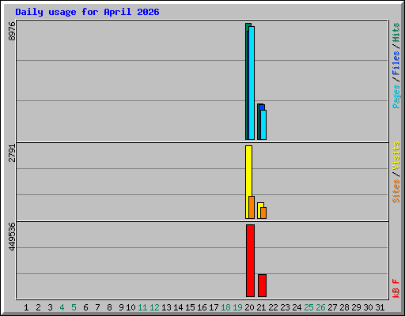
Task: Click day 5 on the x-axis
Action: 74,307
